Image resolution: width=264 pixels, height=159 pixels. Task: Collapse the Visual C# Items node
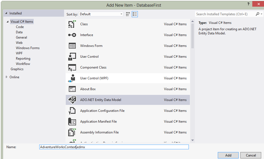click(8, 22)
